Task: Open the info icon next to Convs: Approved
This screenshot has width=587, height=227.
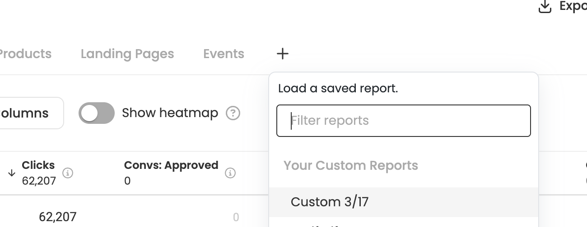Action: click(230, 173)
